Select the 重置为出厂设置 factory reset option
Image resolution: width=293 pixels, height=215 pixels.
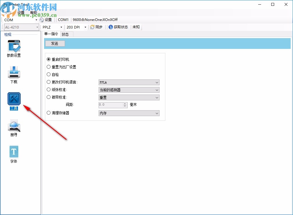pos(49,67)
